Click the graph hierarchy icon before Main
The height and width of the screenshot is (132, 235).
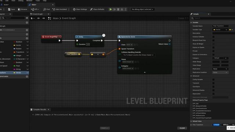point(50,18)
